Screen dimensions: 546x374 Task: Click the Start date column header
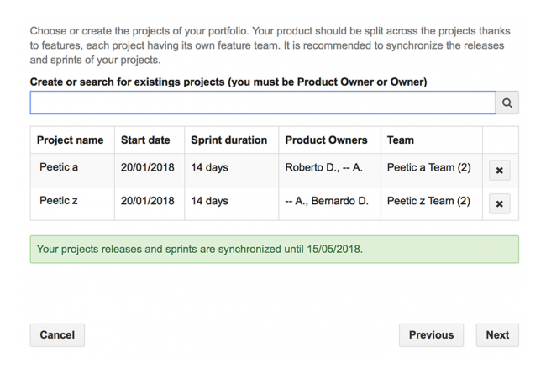pyautogui.click(x=145, y=140)
